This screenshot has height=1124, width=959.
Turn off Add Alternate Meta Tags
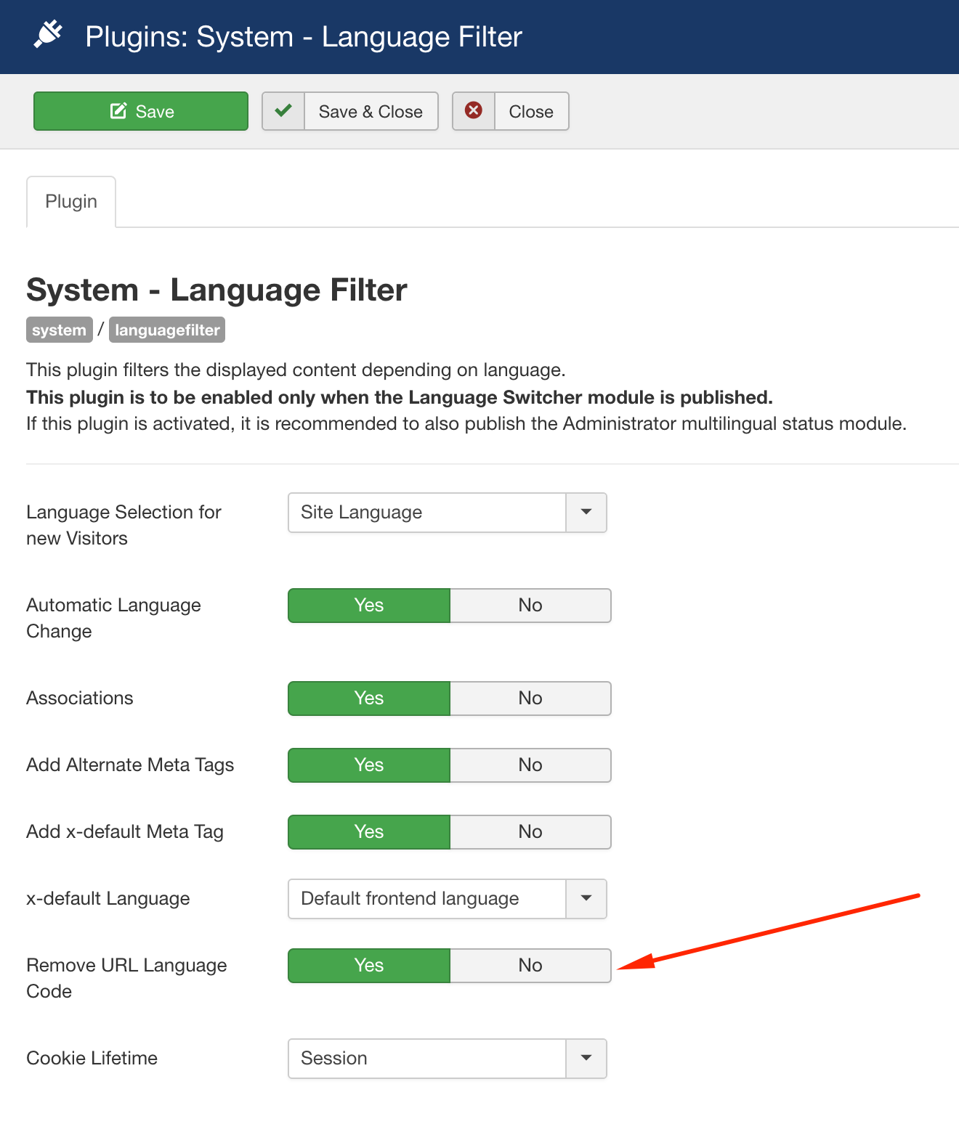[x=530, y=765]
